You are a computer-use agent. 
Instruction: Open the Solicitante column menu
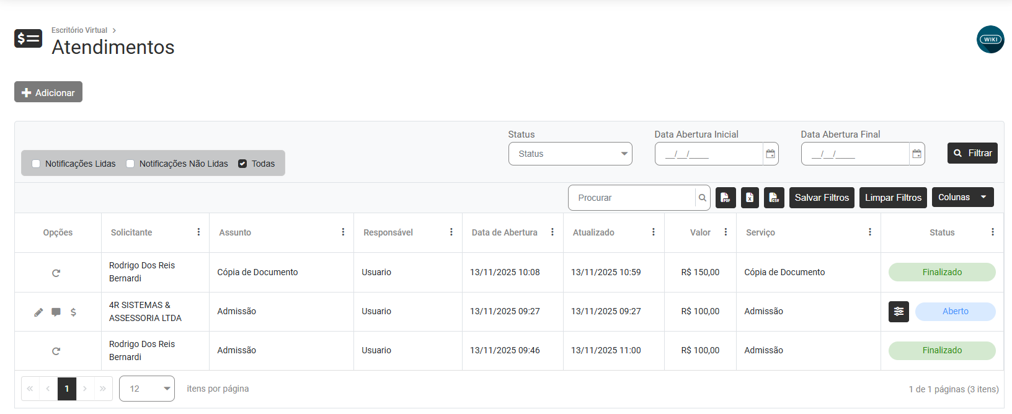point(198,232)
